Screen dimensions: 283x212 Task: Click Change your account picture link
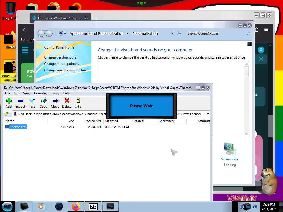pyautogui.click(x=65, y=70)
